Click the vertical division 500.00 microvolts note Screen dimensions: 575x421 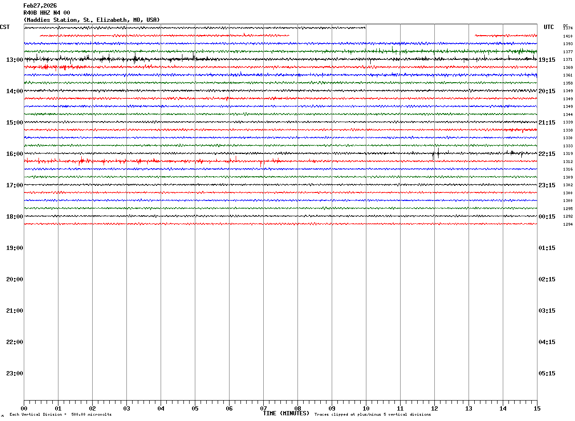click(60, 415)
